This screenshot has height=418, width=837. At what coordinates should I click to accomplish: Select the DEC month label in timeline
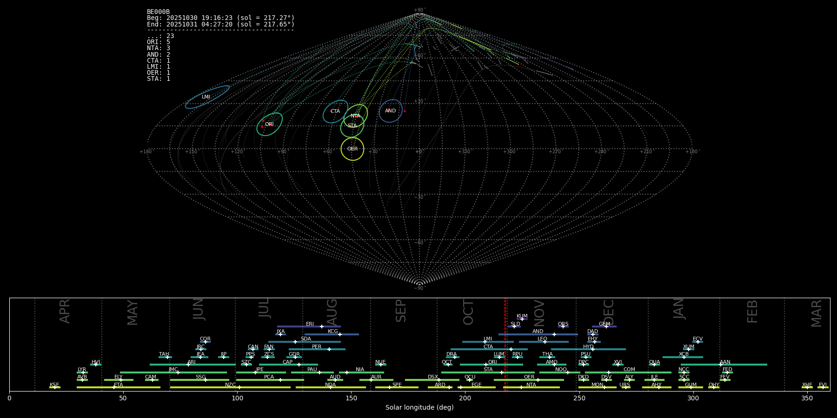pos(608,312)
